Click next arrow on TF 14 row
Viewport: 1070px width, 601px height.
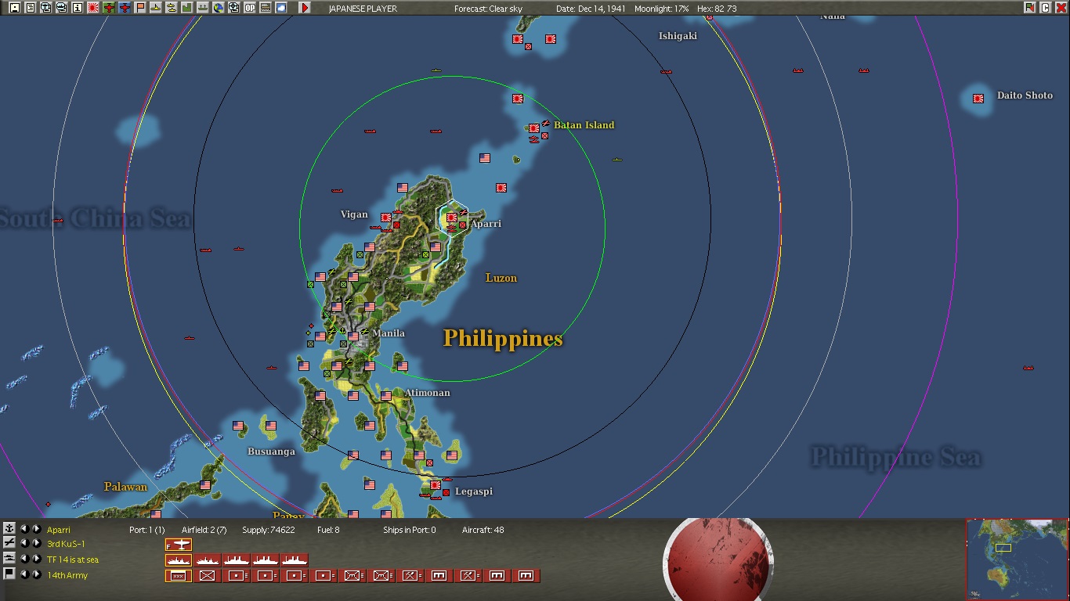[x=36, y=559]
